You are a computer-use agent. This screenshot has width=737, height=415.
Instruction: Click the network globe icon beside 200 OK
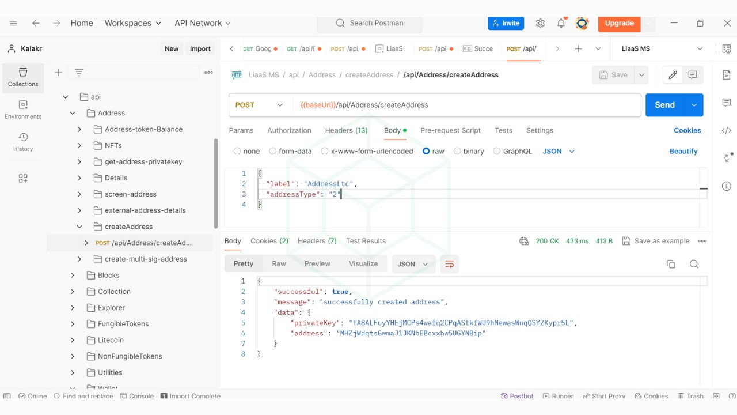point(524,241)
